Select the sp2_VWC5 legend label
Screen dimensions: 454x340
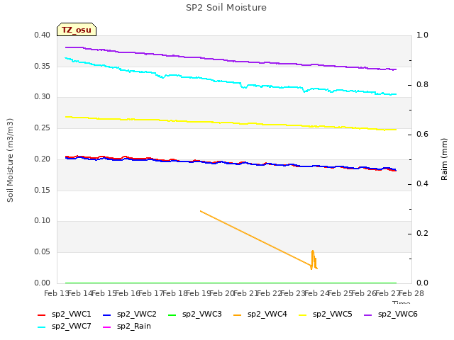click(333, 314)
